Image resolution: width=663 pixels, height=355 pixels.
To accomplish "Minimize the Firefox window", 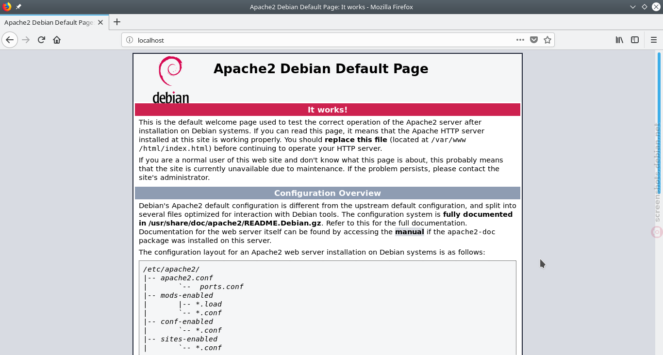I will (633, 7).
